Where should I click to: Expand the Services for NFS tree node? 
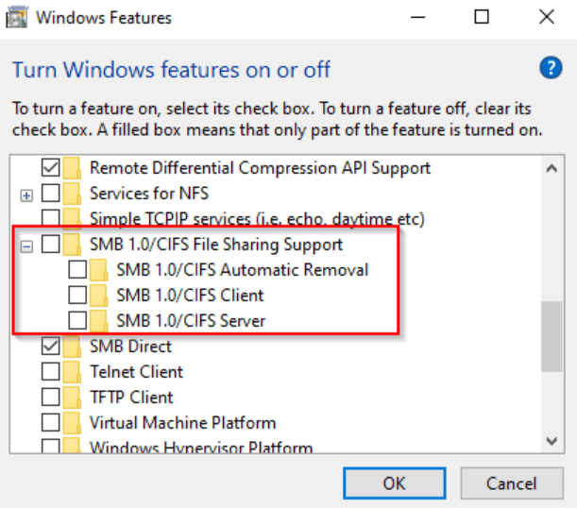click(26, 195)
